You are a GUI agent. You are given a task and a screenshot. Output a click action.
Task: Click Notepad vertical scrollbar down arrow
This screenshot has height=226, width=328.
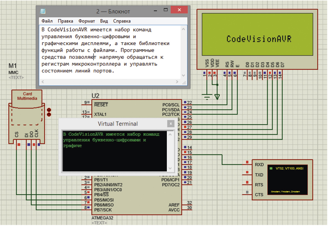click(183, 75)
